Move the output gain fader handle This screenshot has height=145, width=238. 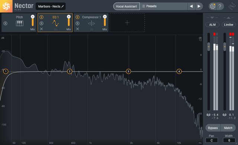point(225,47)
